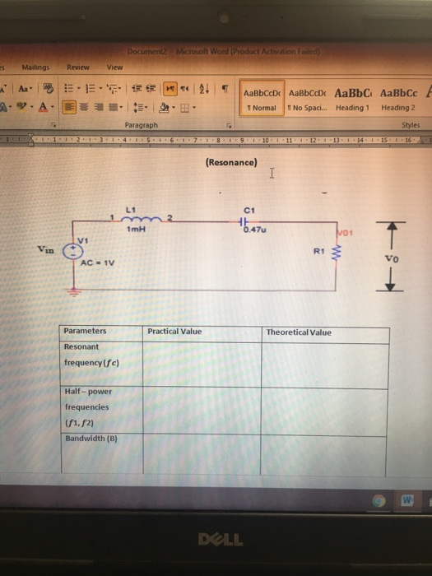Click the V1 AC source symbol
Viewport: 432px width, 576px height.
pyautogui.click(x=72, y=251)
